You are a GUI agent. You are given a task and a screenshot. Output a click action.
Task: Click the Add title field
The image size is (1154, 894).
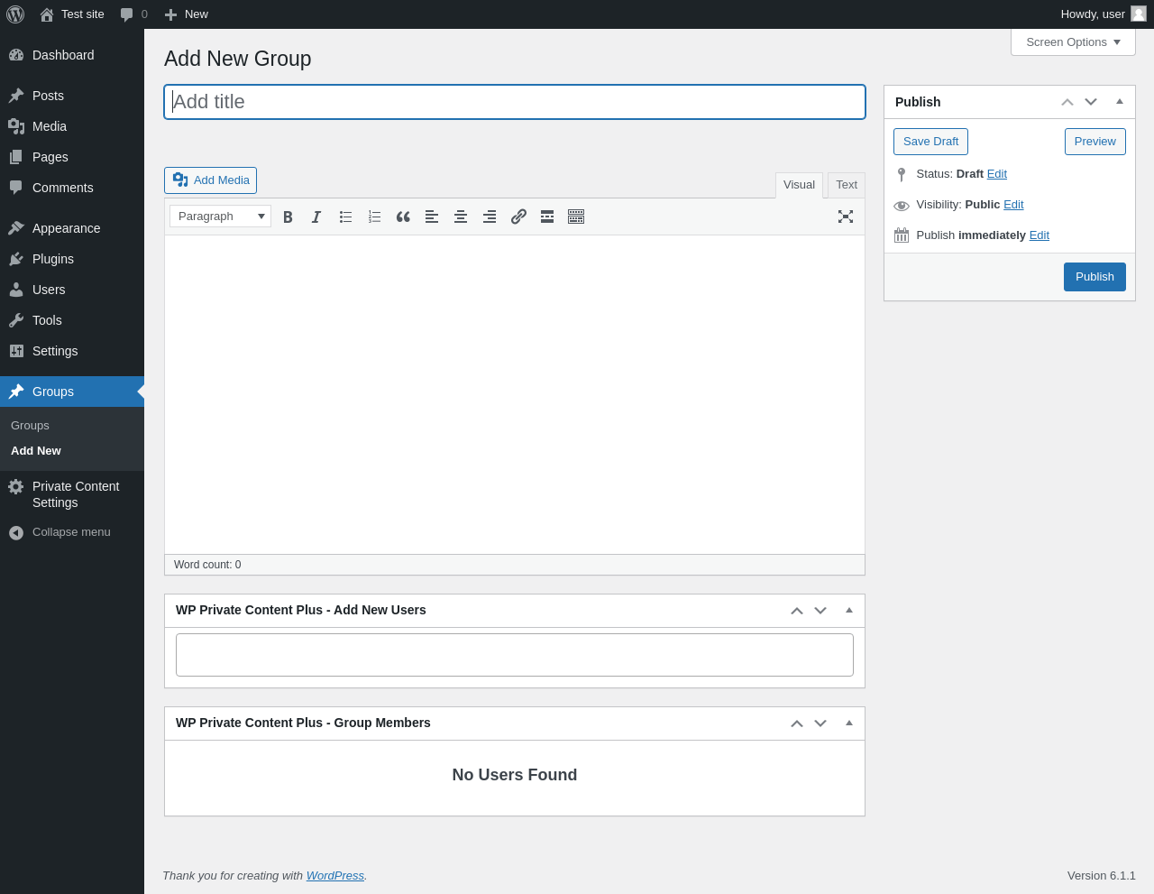[515, 102]
